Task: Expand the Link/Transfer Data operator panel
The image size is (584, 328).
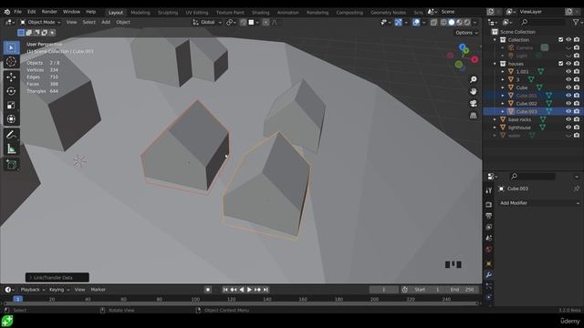Action: (57, 277)
